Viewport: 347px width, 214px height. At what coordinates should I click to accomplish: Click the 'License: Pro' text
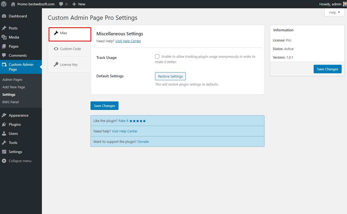(282, 40)
